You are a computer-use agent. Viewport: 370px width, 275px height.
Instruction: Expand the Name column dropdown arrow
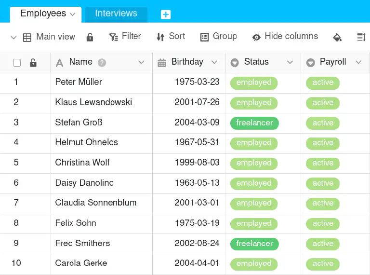click(x=141, y=62)
